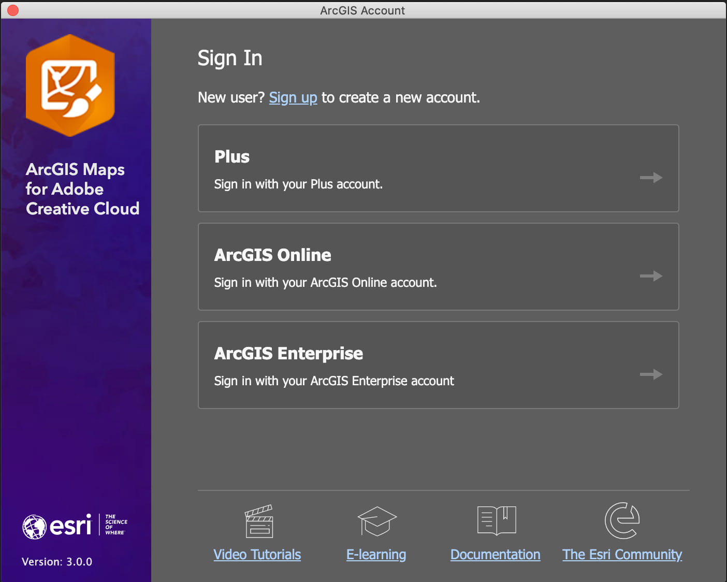Click the Video Tutorials clapperboard icon
The image size is (727, 582).
click(257, 521)
